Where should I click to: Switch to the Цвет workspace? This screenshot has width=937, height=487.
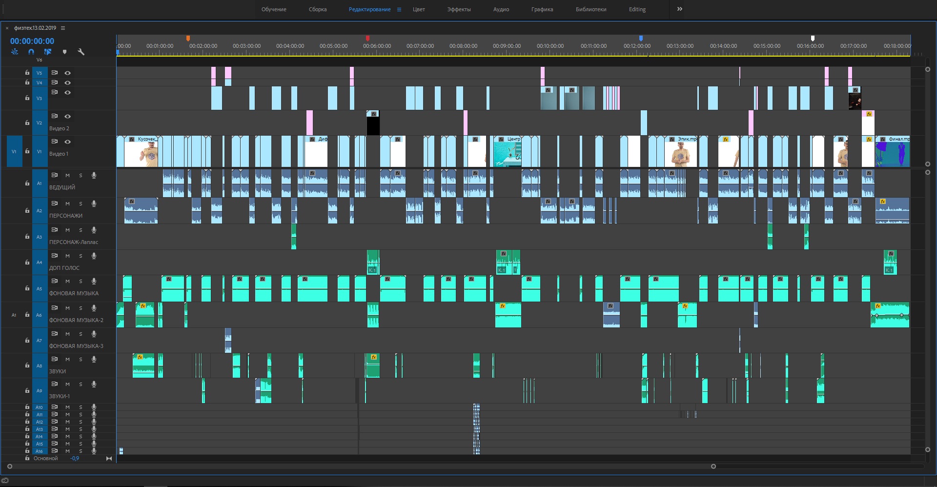[x=419, y=9]
